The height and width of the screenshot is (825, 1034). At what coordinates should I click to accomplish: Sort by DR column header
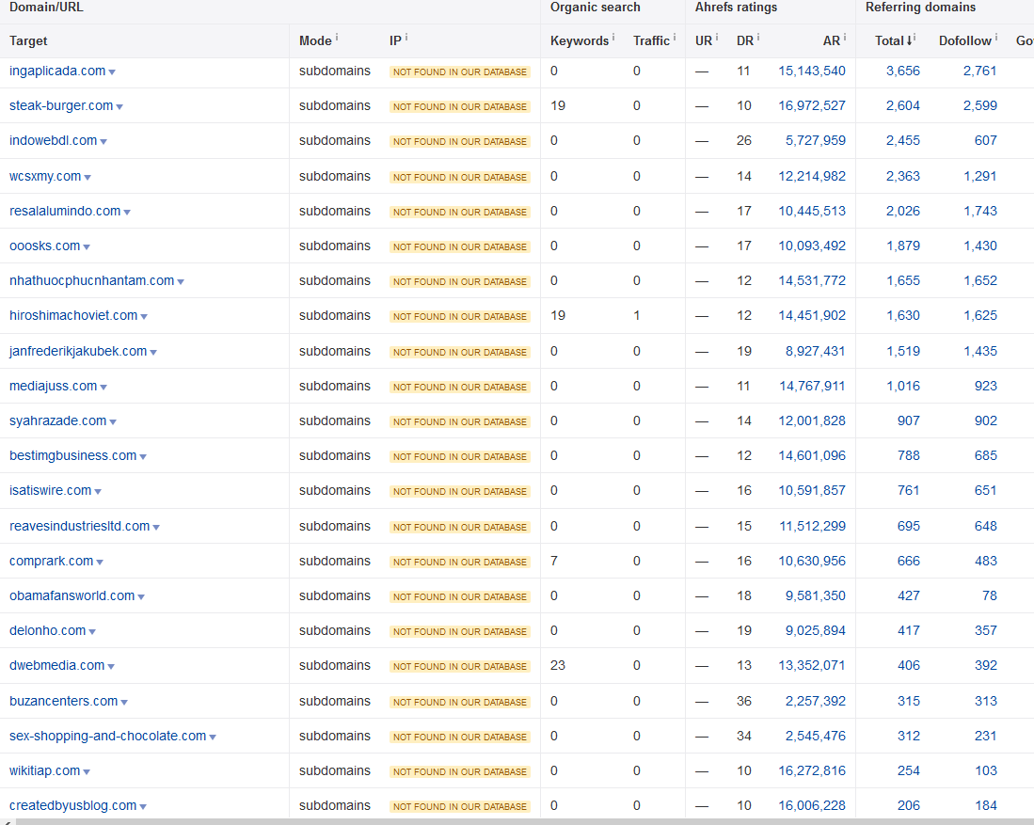pos(745,40)
